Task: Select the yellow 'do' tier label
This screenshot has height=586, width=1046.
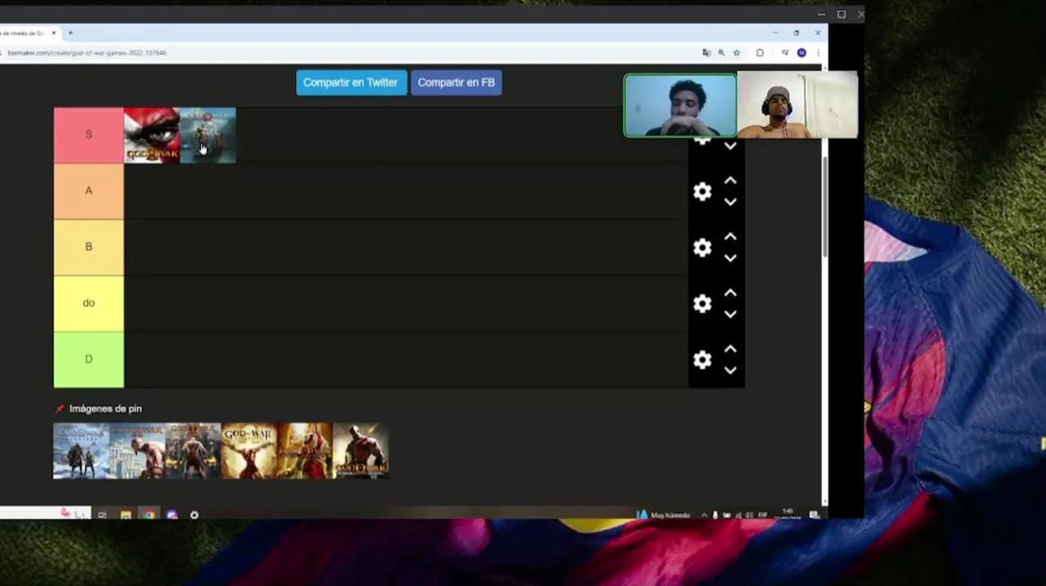Action: (x=89, y=304)
